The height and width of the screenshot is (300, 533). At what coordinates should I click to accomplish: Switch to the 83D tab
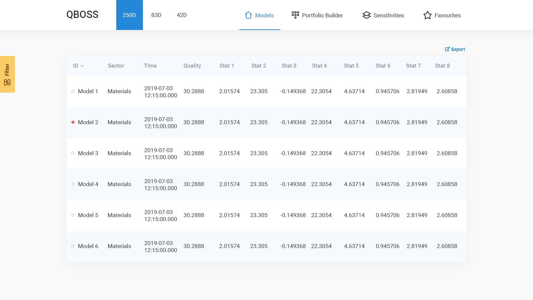coord(156,15)
